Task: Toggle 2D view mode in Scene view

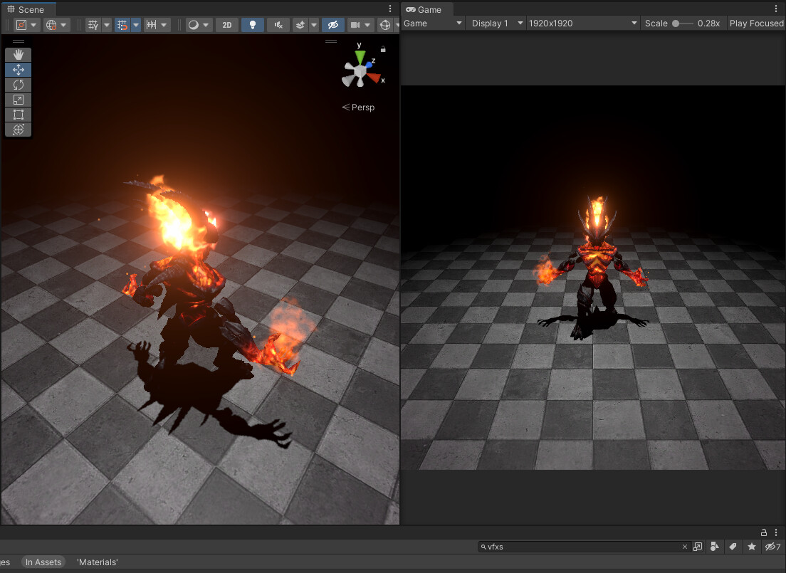Action: click(x=226, y=24)
